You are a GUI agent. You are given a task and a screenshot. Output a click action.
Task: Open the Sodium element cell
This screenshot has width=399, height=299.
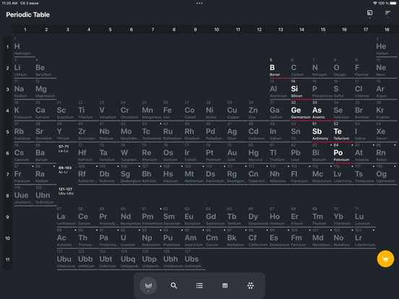point(25,90)
